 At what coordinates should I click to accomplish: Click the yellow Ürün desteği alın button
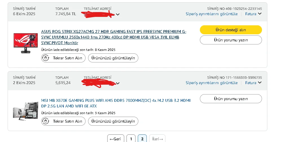click(231, 30)
